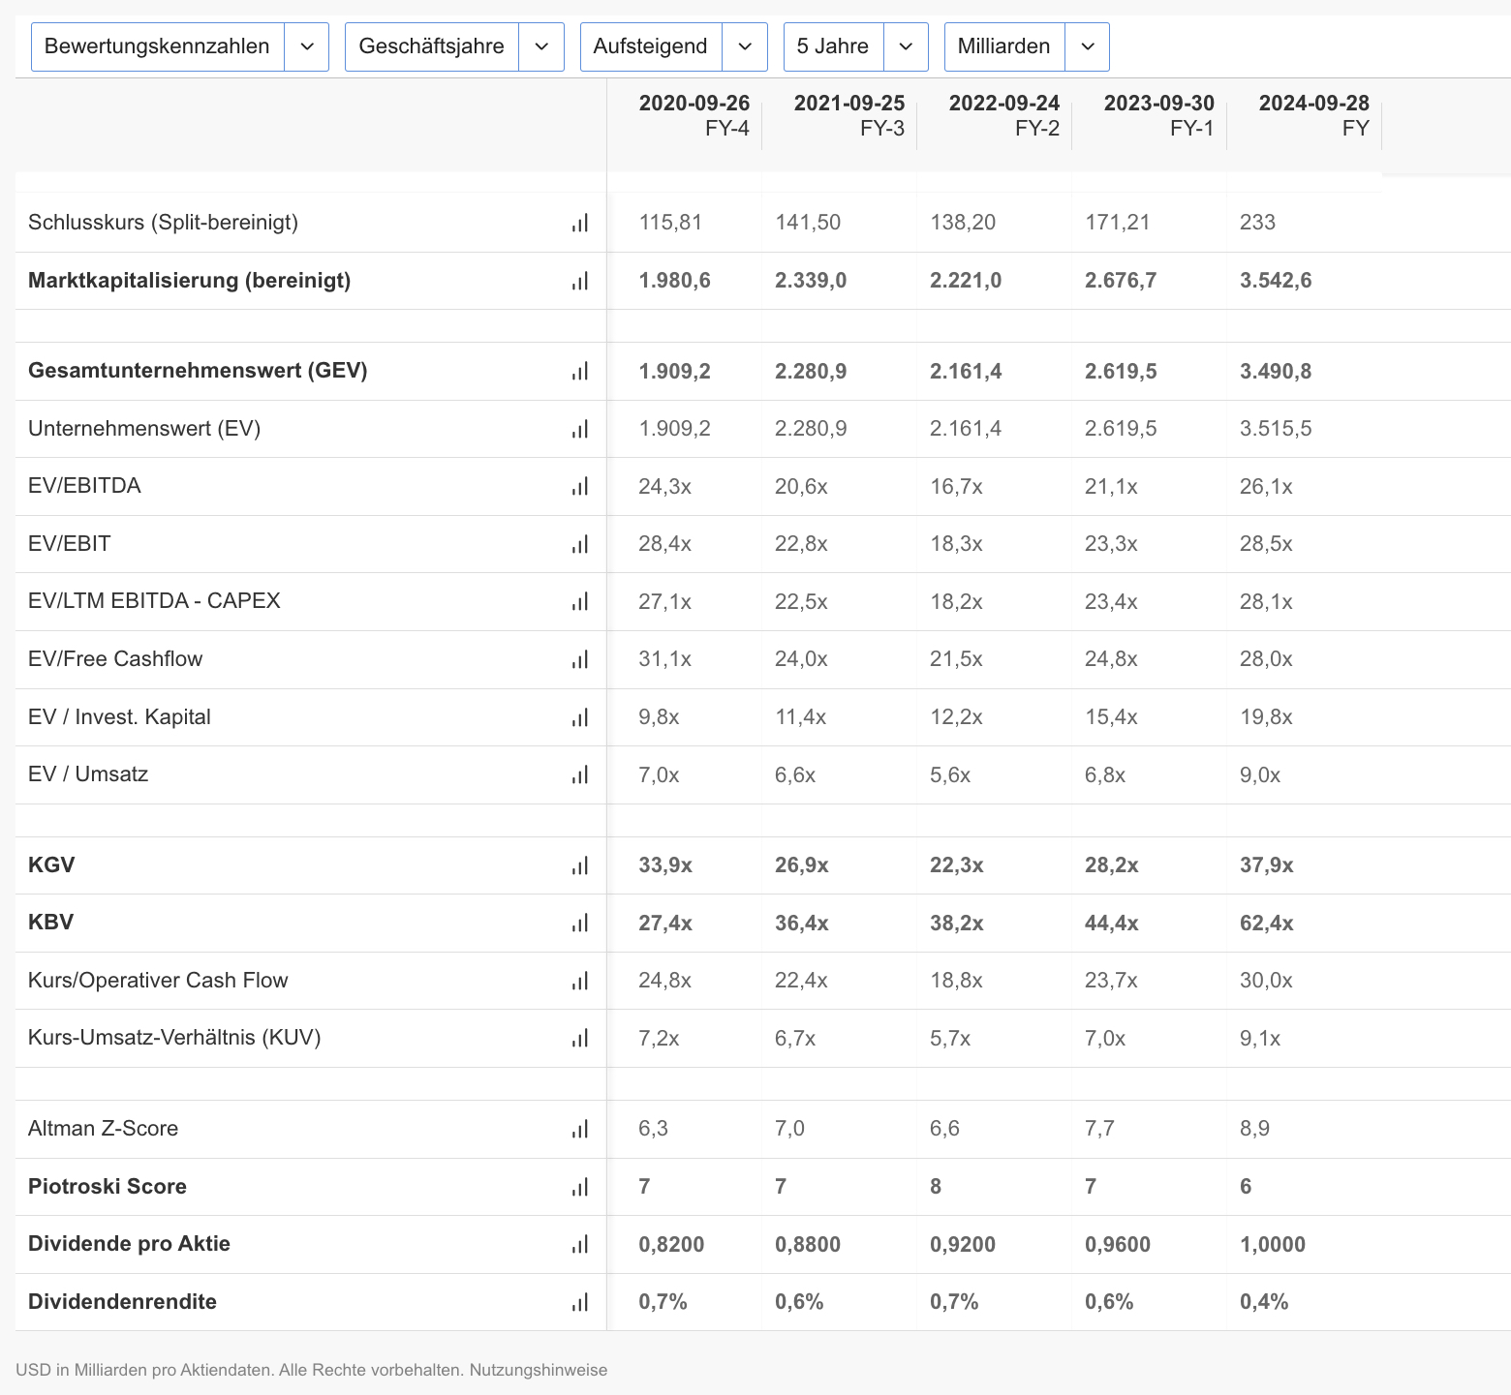Click the Piotroski Score row label
Viewport: 1511px width, 1395px height.
tap(108, 1187)
